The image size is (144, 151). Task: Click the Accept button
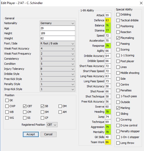(31, 134)
